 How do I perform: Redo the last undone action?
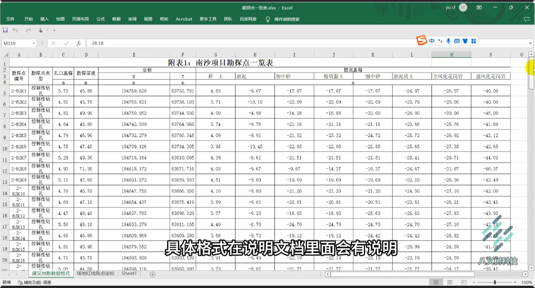[28, 30]
